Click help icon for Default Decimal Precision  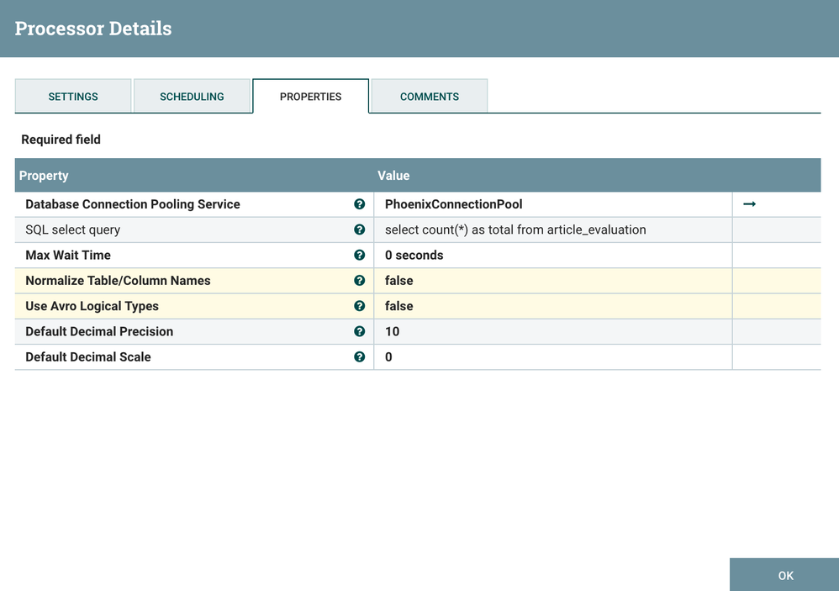pyautogui.click(x=360, y=331)
